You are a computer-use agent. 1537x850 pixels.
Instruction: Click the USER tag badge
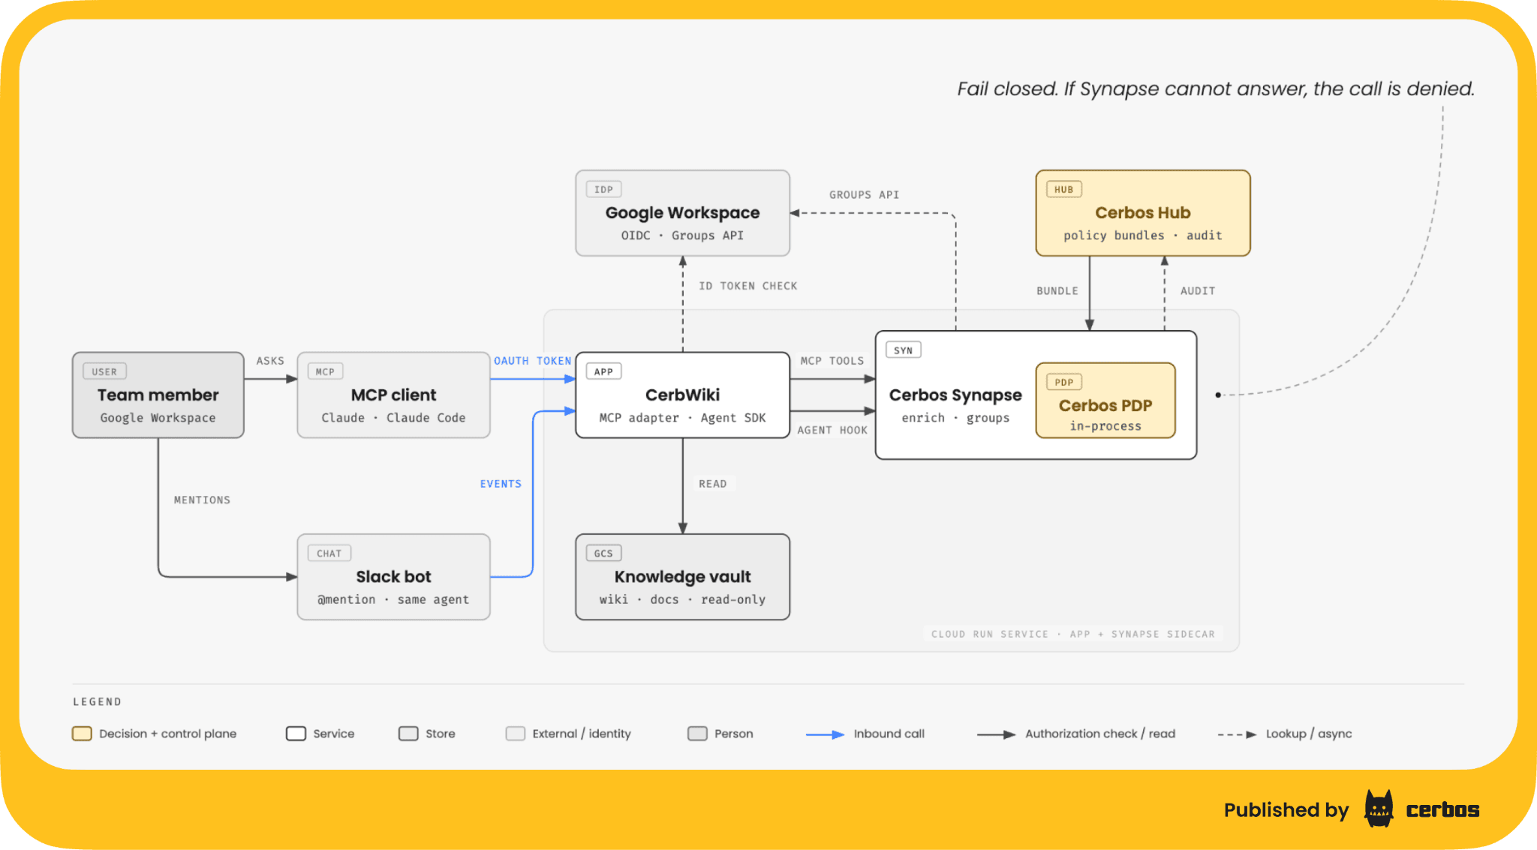pyautogui.click(x=104, y=371)
